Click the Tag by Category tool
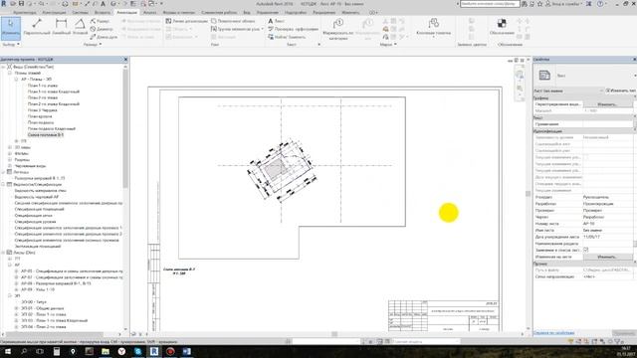This screenshot has height=358, width=637. pos(338,29)
